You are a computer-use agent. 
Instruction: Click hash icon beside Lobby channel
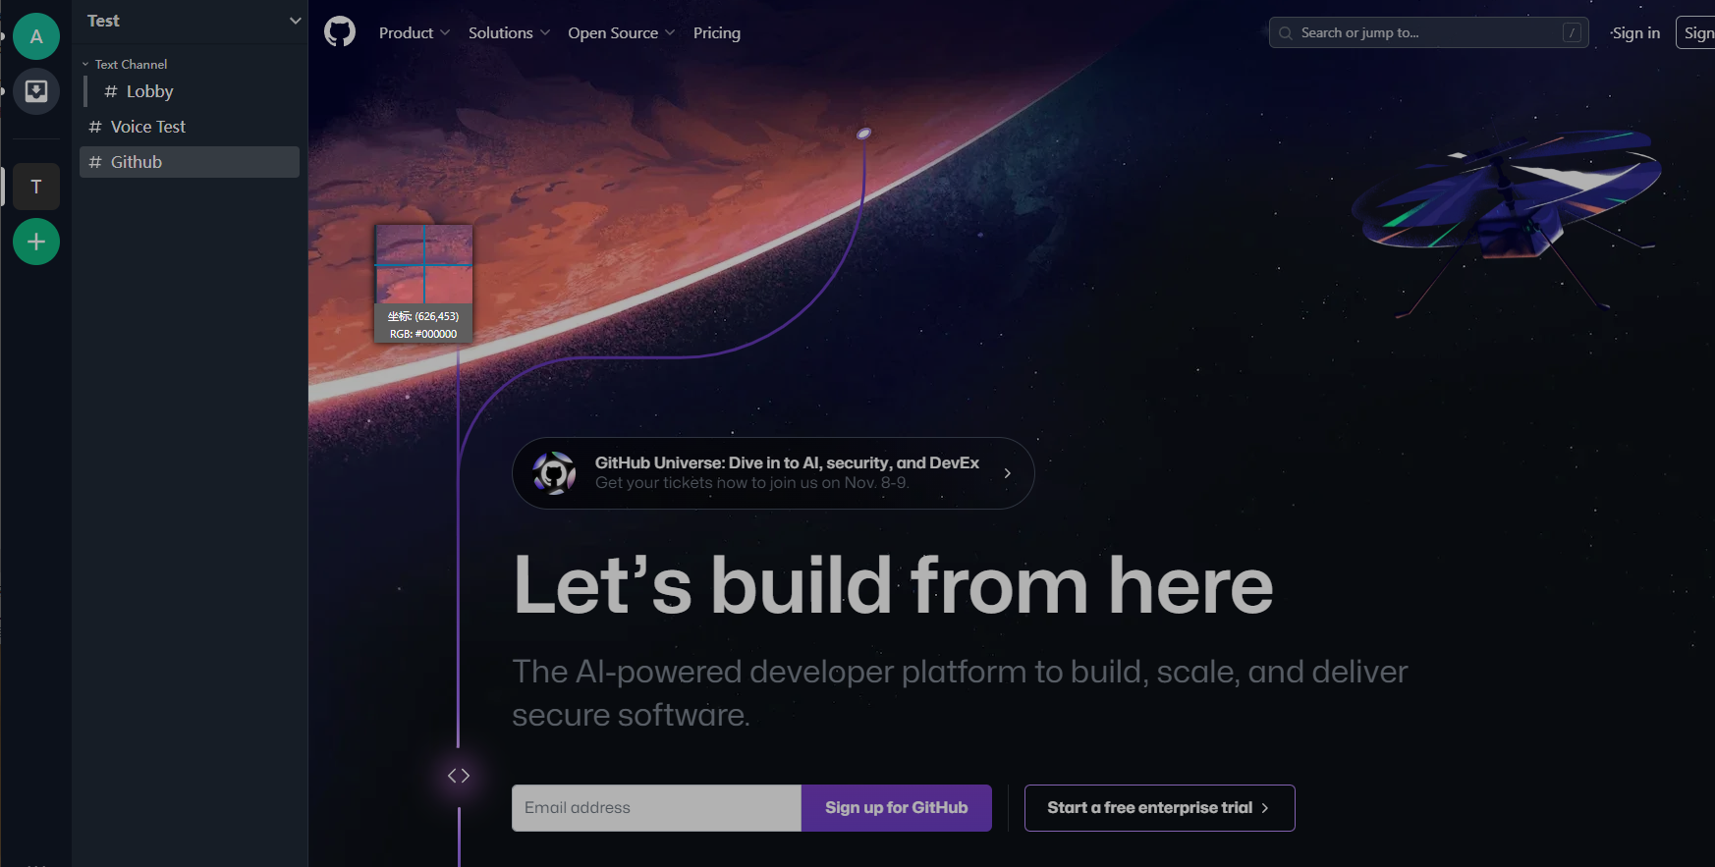pyautogui.click(x=111, y=91)
